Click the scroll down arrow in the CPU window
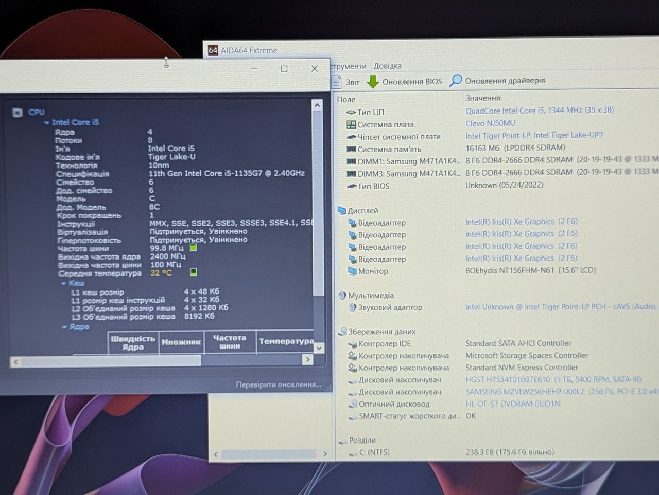 coord(319,348)
